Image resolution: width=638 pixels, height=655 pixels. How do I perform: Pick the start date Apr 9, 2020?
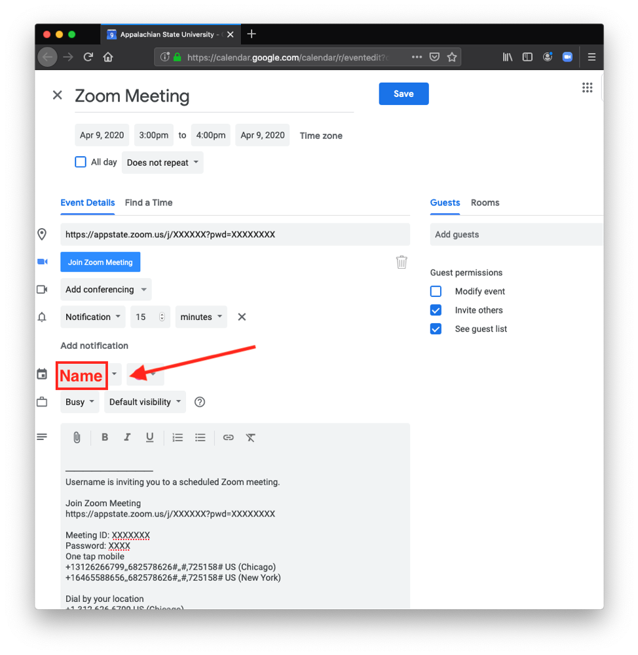(102, 135)
